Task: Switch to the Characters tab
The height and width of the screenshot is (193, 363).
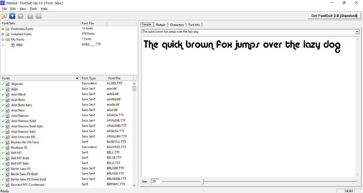Action: [177, 25]
